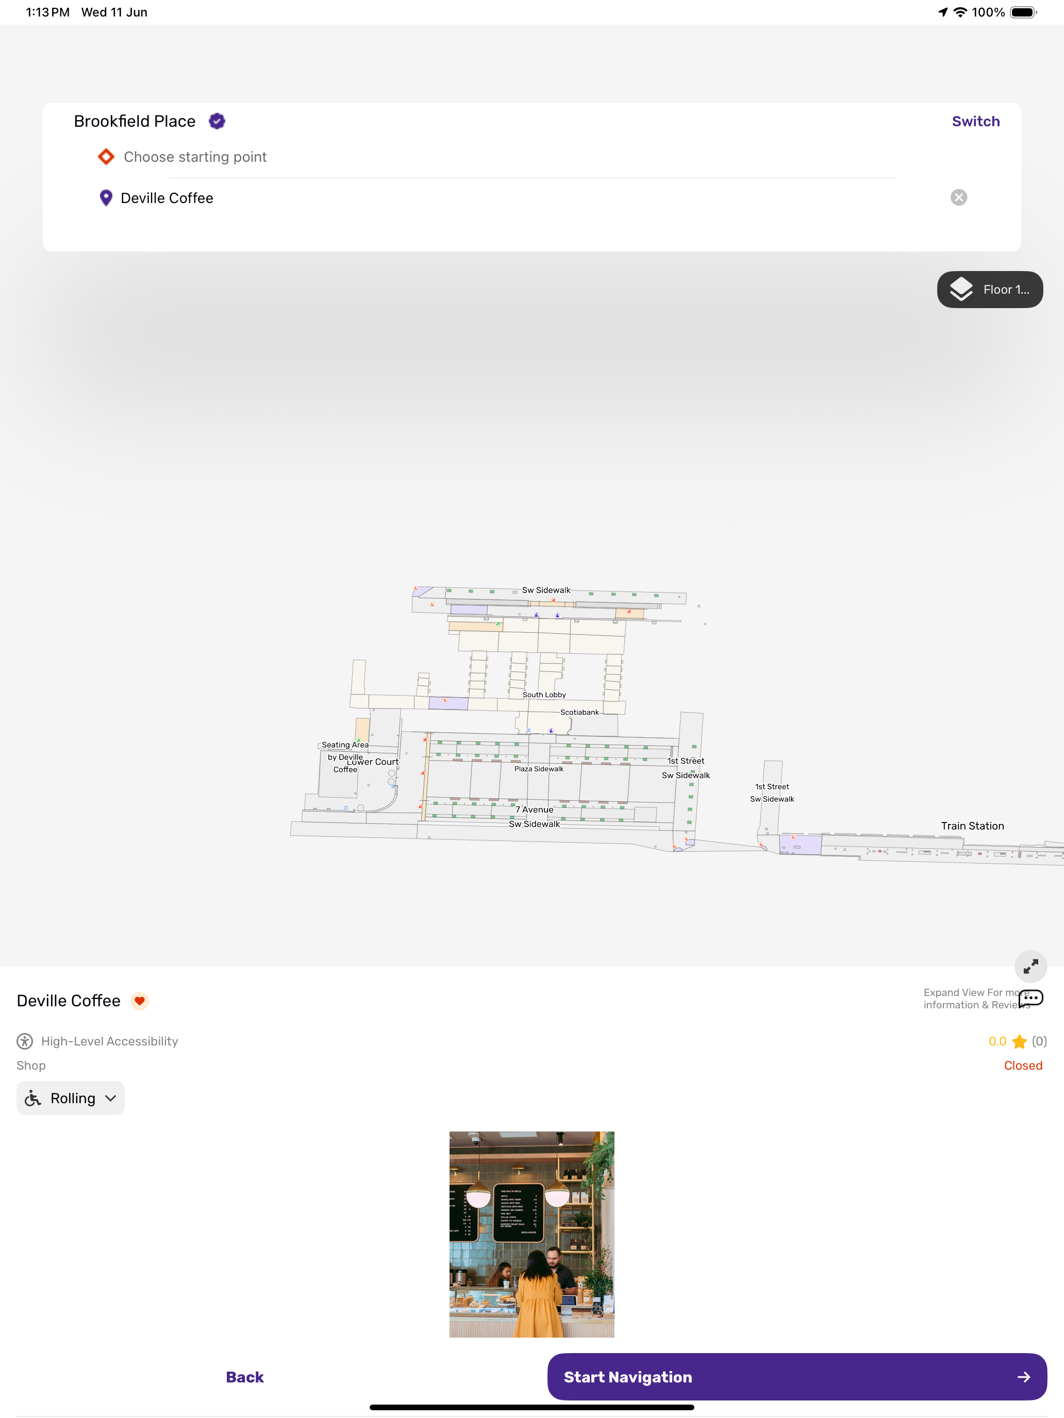This screenshot has width=1064, height=1418.
Task: Tap Start Navigation button
Action: (x=797, y=1377)
